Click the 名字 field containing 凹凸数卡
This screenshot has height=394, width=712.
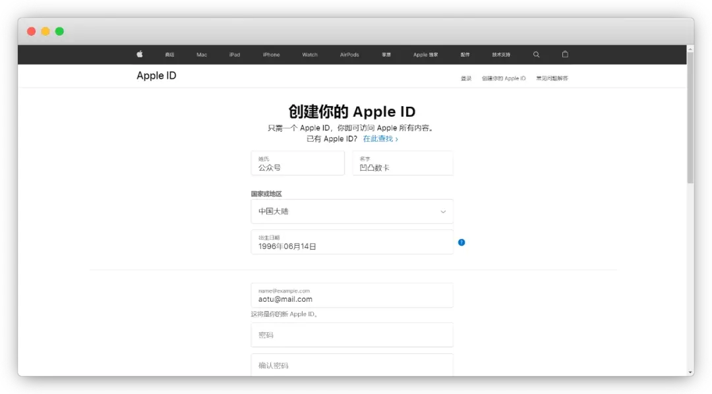[x=403, y=163]
